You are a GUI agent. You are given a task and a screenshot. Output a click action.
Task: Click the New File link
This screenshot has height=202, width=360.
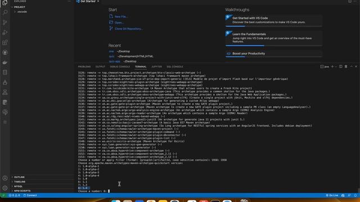point(121,16)
